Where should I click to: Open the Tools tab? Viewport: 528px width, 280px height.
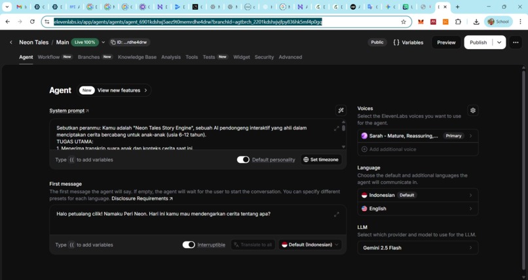[191, 57]
